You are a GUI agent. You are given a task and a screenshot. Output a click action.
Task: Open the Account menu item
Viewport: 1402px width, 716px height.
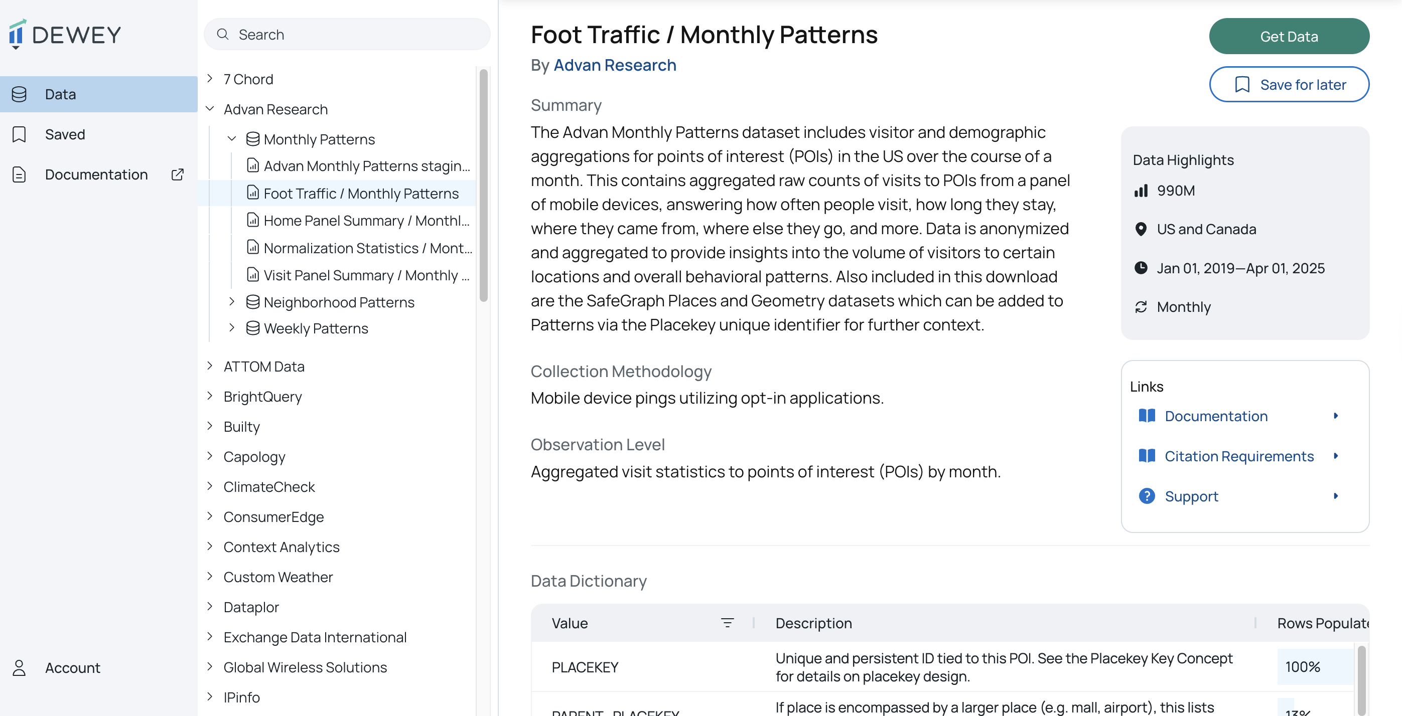tap(98, 667)
